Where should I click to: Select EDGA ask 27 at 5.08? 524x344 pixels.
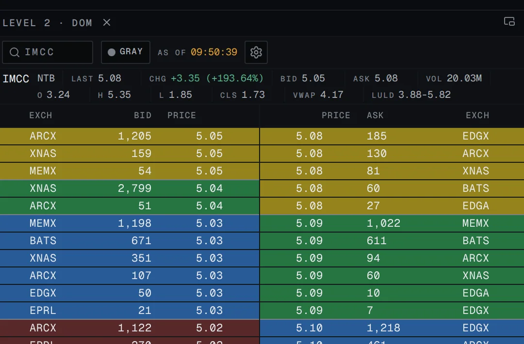click(x=392, y=206)
